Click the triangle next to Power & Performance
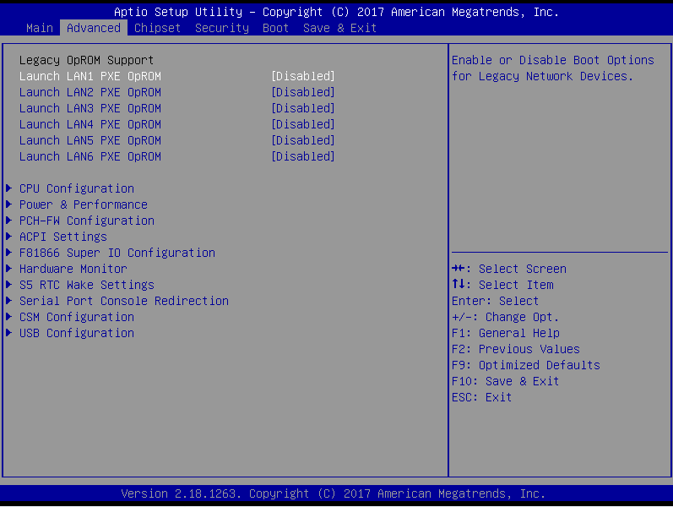This screenshot has width=673, height=507. 8,204
